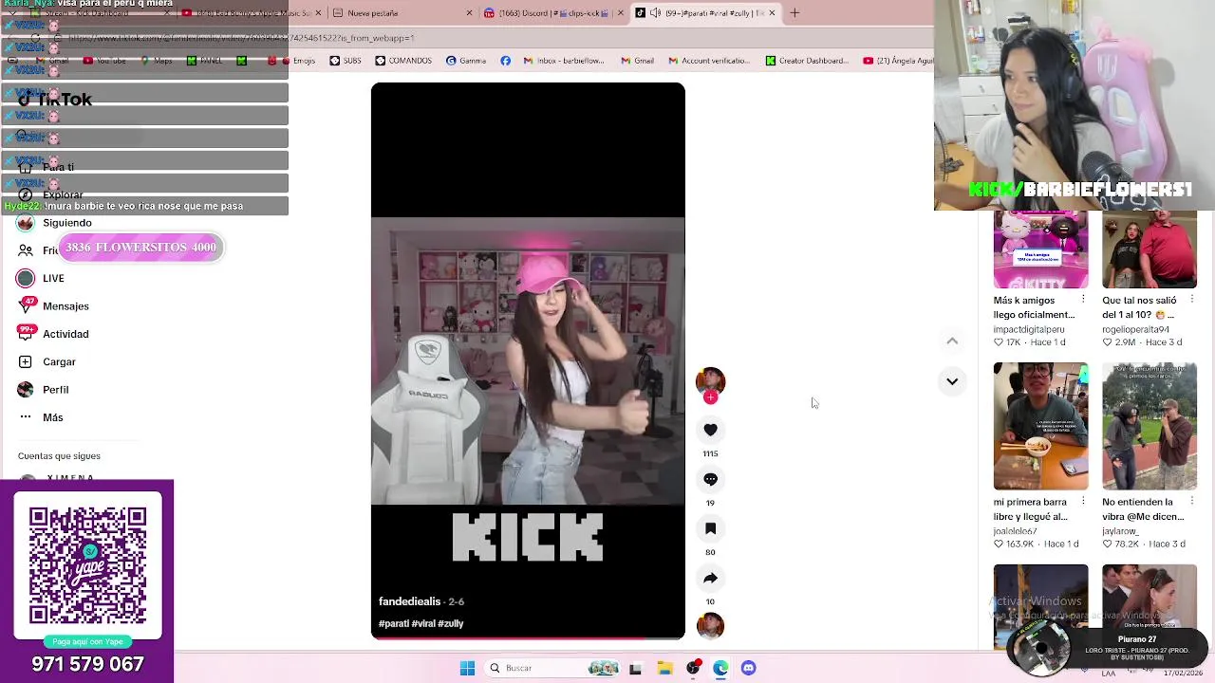This screenshot has height=683, width=1215.
Task: Follow creator via red plus badge
Action: tap(710, 397)
